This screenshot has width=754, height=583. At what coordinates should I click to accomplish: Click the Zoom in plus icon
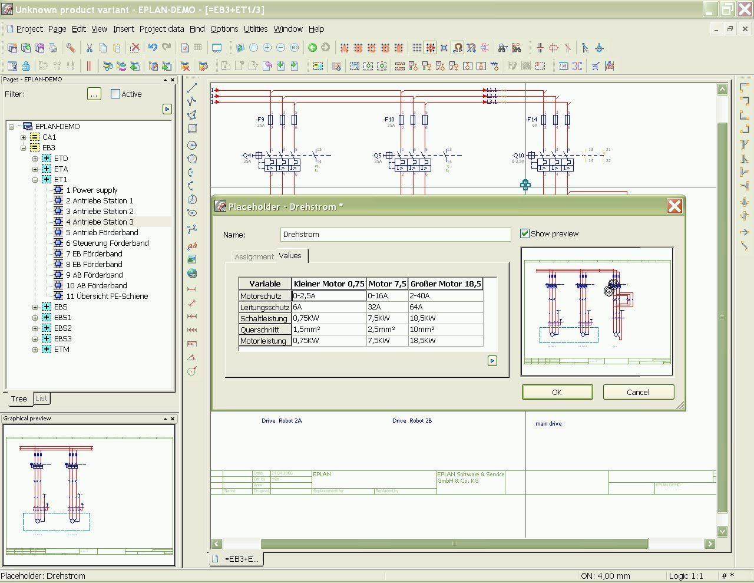point(267,48)
